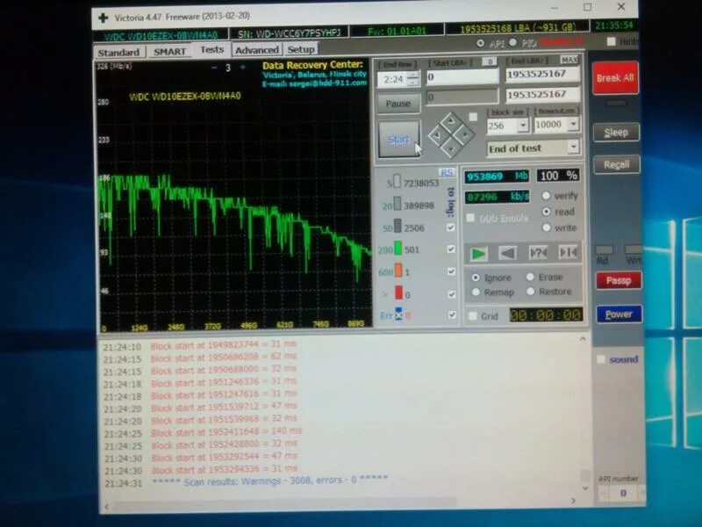Image resolution: width=702 pixels, height=527 pixels.
Task: Click the orange 600 ms block swatch
Action: pyautogui.click(x=398, y=271)
